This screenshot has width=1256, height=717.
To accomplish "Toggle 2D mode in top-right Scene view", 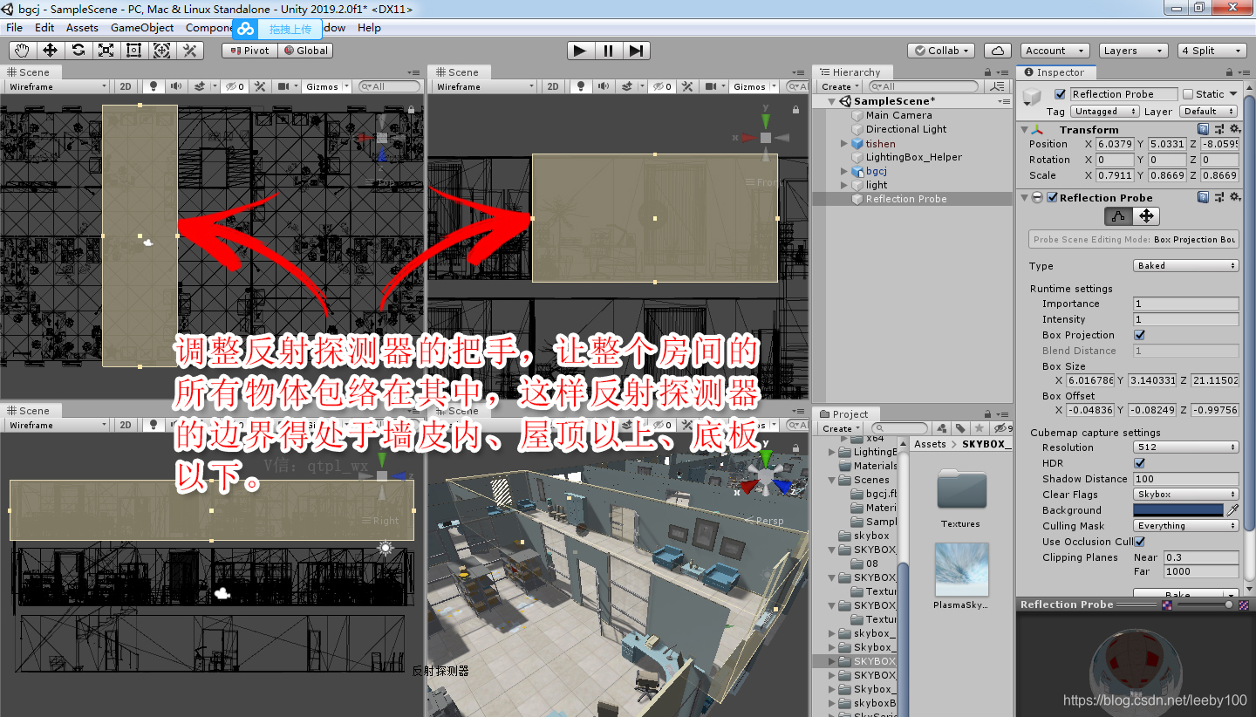I will (x=553, y=86).
